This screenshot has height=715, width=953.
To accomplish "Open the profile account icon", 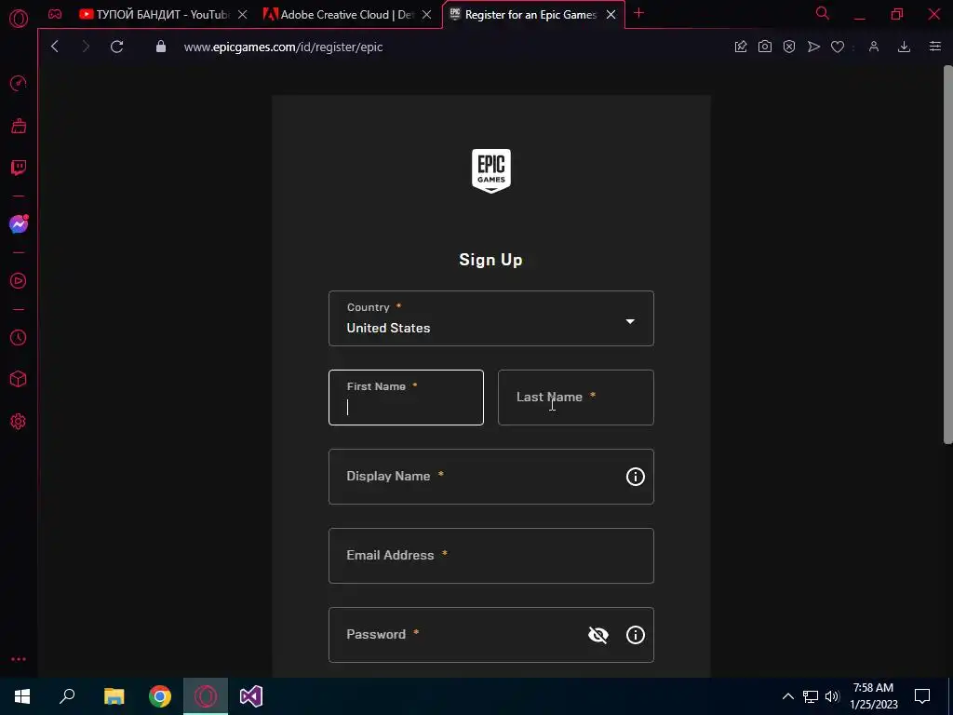I will 874,47.
